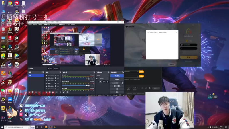Click the floating 30% accelerator ball
The image size is (229, 129).
pyautogui.click(x=210, y=97)
